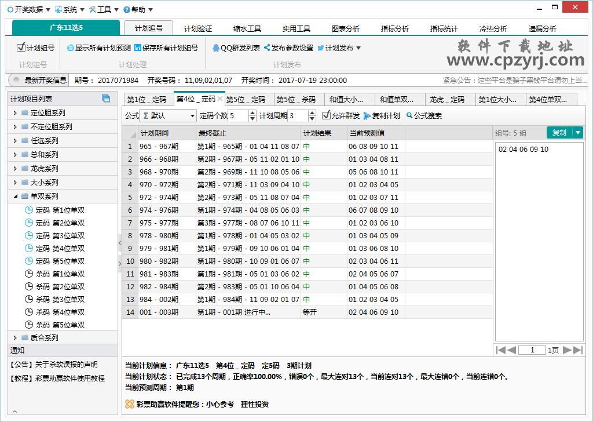Click the green 复制 button

pos(558,132)
